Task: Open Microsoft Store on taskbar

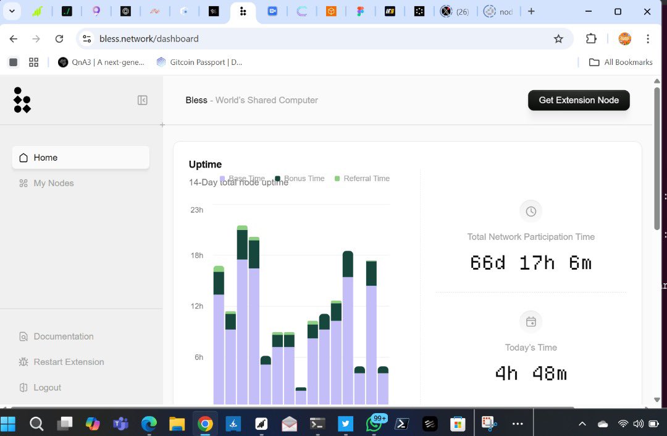Action: [x=458, y=424]
